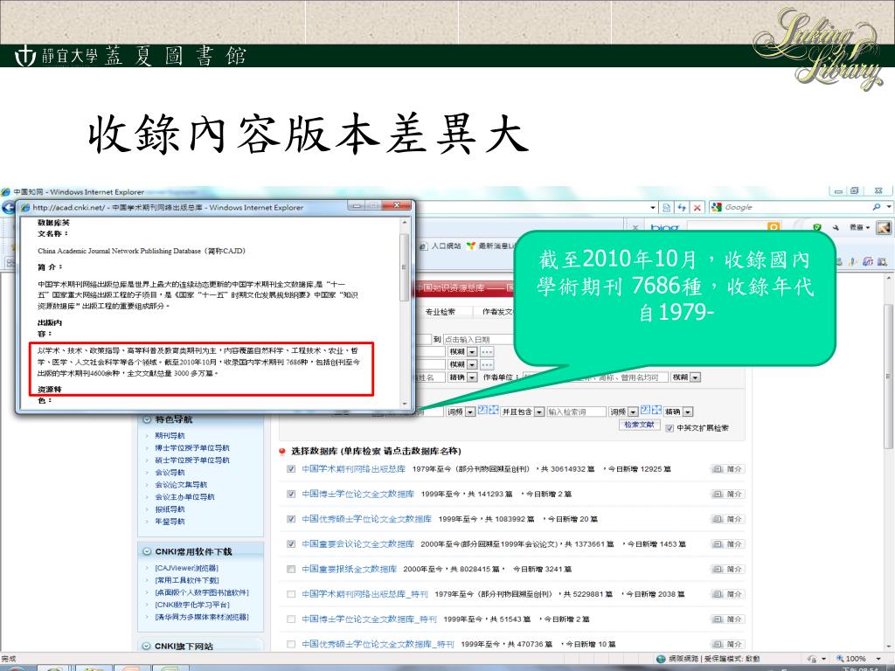Click the 最新消息 favorites bar link
This screenshot has height=671, width=895.
pyautogui.click(x=496, y=246)
